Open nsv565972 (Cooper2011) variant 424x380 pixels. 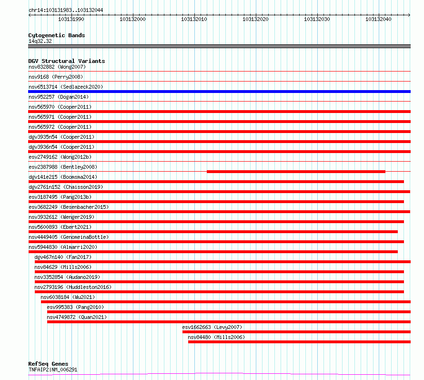[x=60, y=127]
